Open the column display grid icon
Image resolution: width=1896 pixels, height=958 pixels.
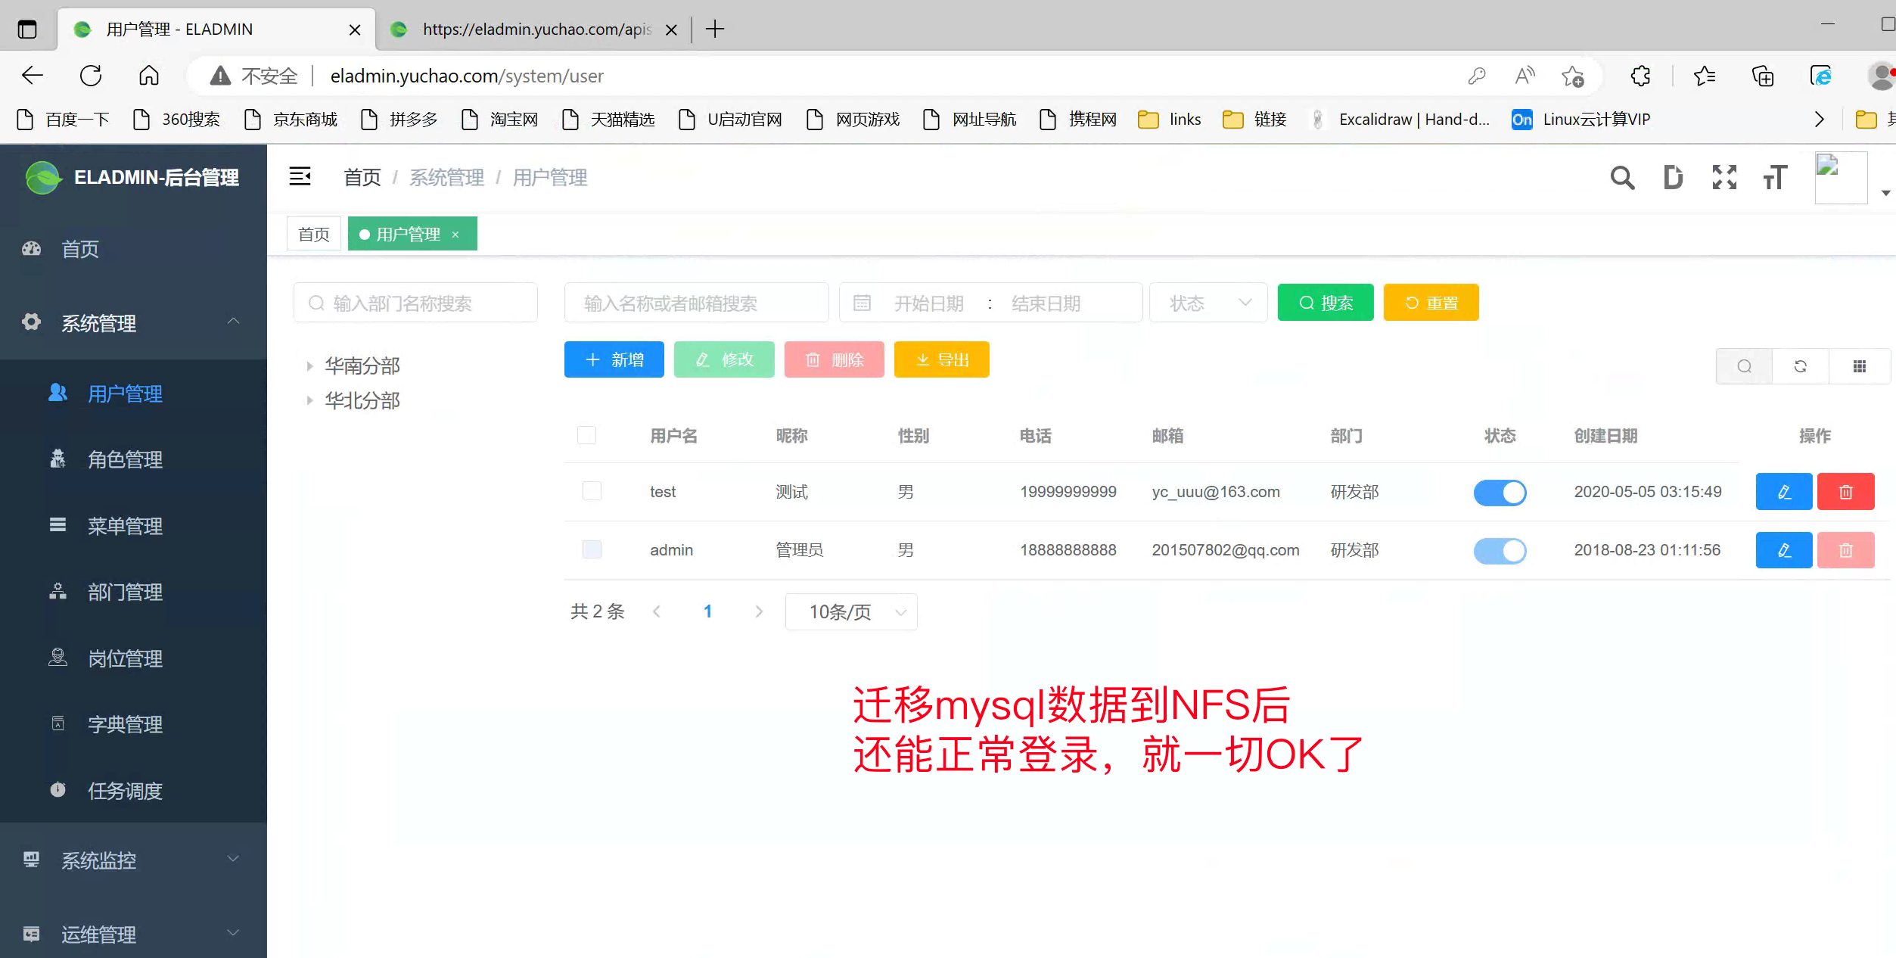pyautogui.click(x=1859, y=366)
